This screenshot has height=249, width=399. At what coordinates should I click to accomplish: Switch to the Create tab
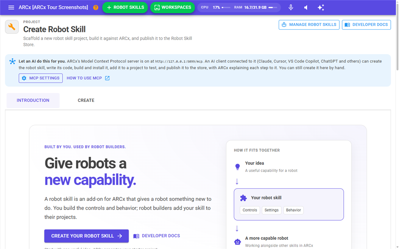pos(86,100)
